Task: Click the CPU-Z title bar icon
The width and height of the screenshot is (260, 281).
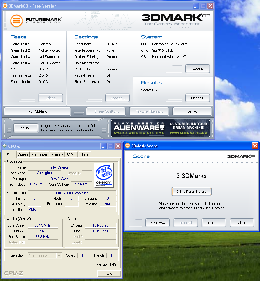Action: click(5, 146)
